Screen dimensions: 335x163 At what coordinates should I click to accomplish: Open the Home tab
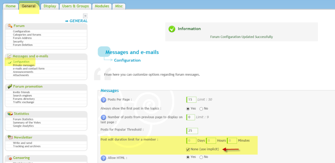(x=10, y=6)
